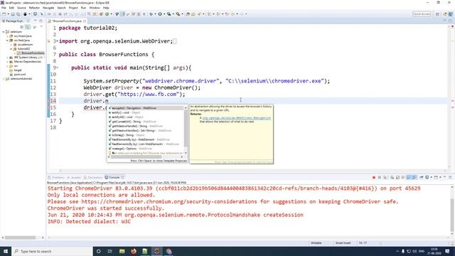Choose toString() proposal in autocomplete list

[x=146, y=135]
